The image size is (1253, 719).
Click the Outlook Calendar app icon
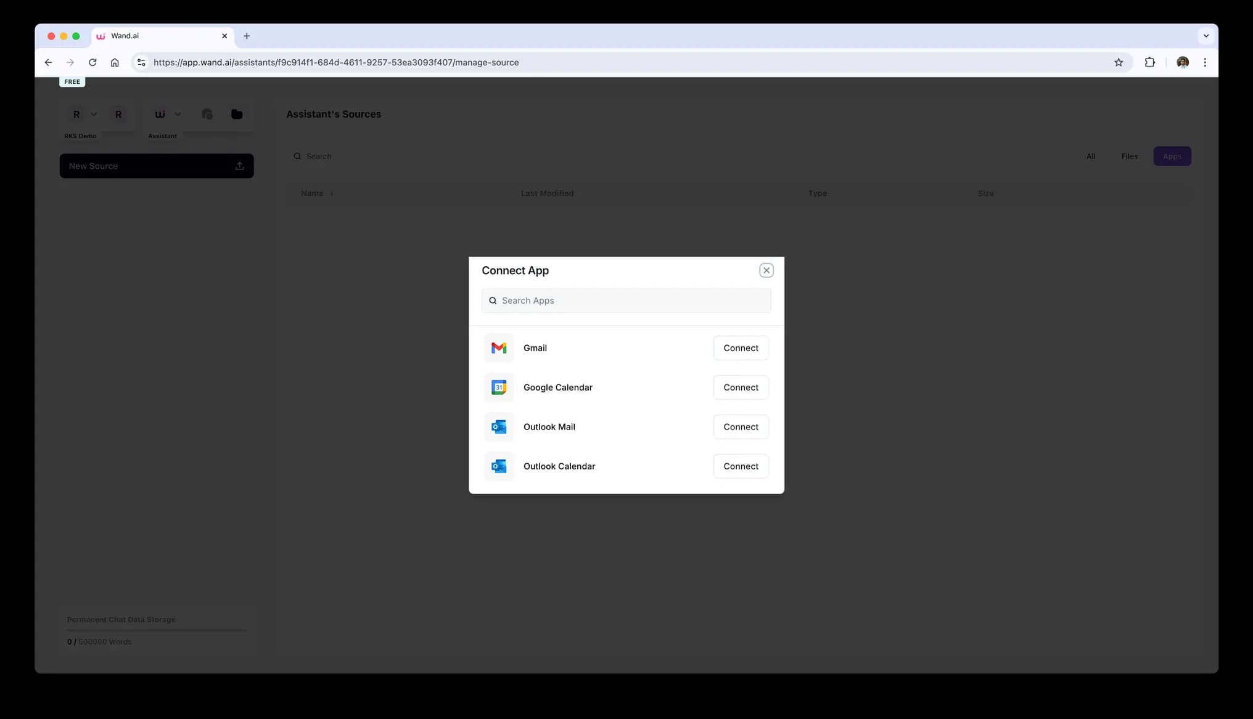click(x=498, y=466)
